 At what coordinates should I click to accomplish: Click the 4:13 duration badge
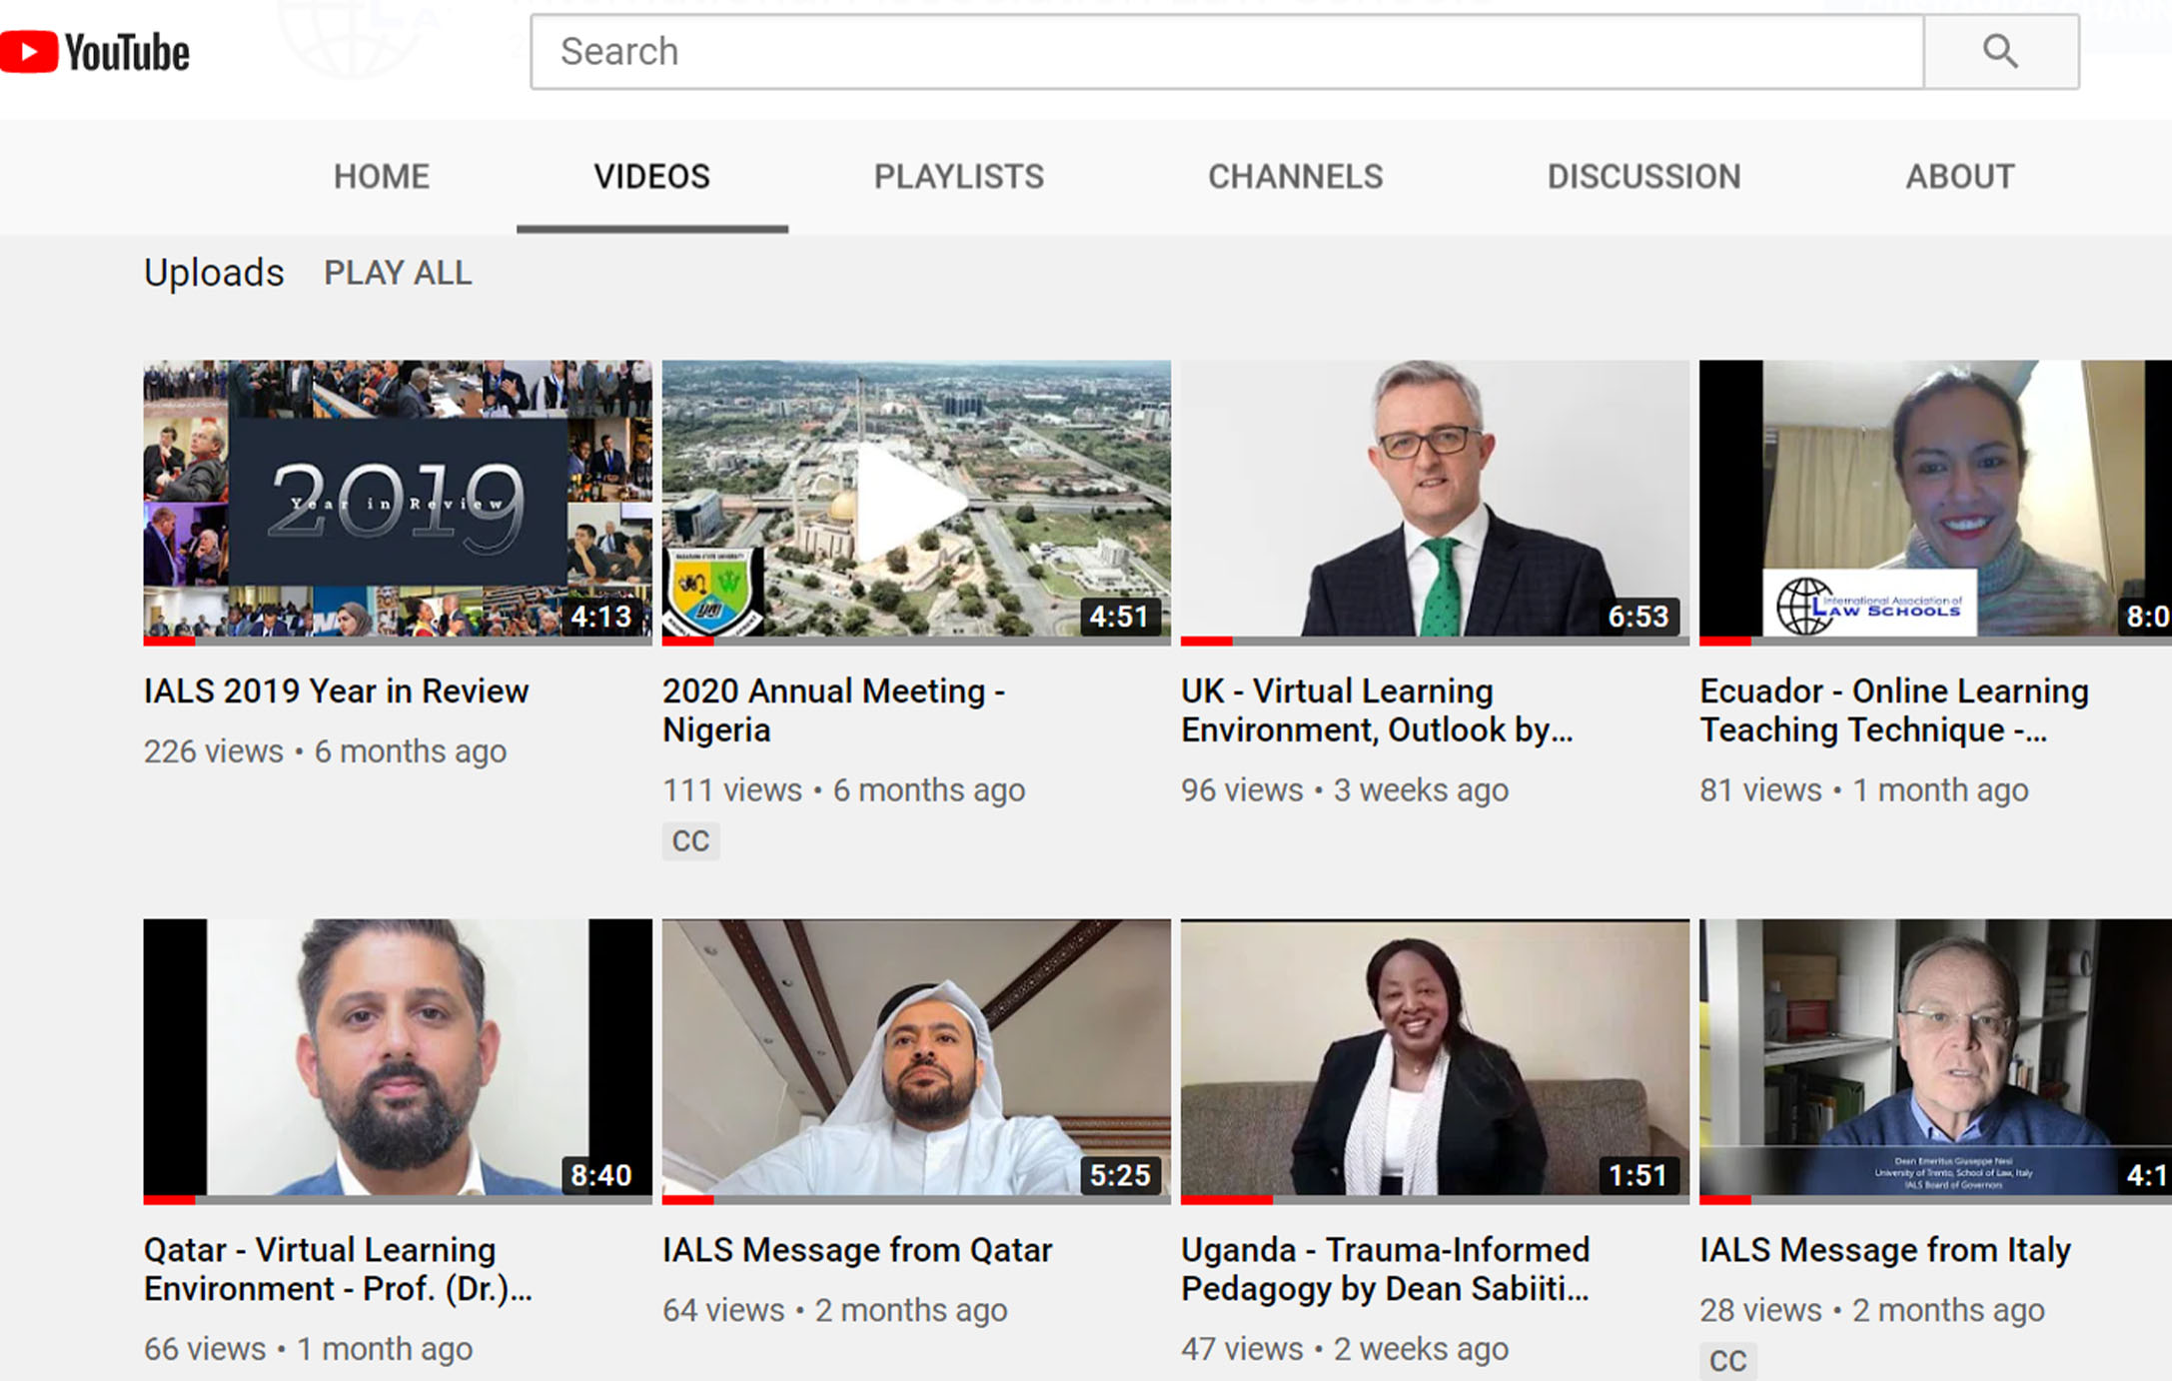tap(601, 617)
